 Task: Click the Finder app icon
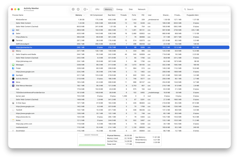[13, 68]
